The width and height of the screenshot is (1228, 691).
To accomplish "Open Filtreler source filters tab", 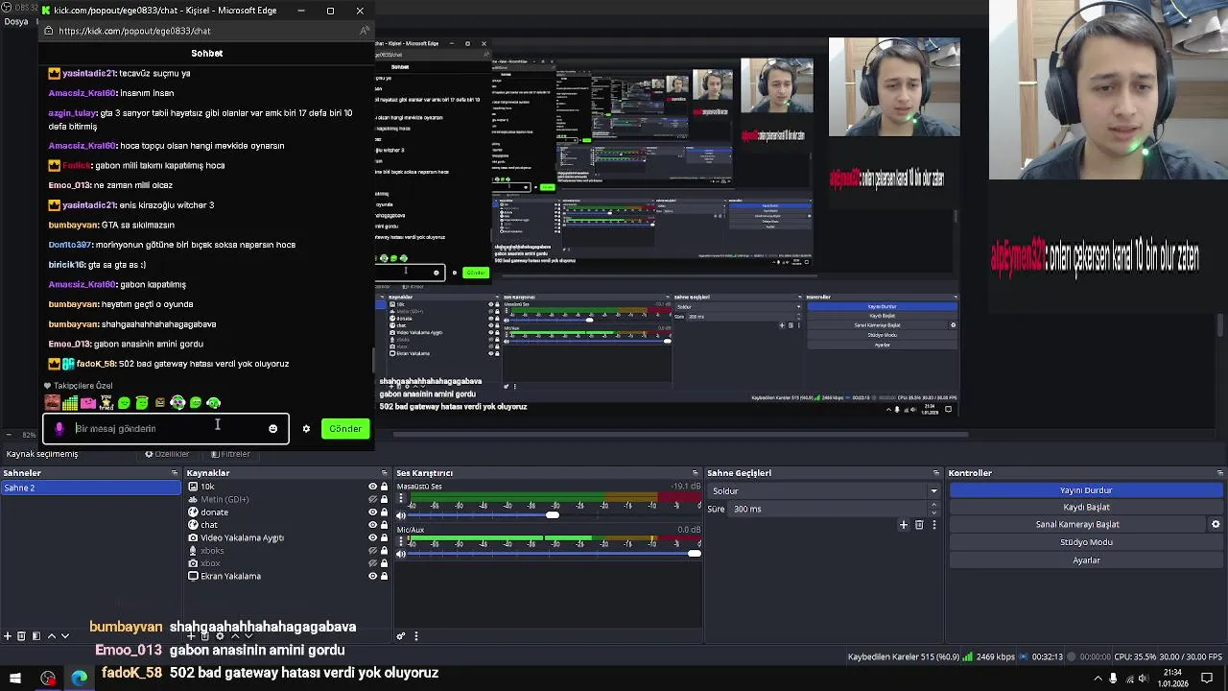I will pyautogui.click(x=230, y=454).
